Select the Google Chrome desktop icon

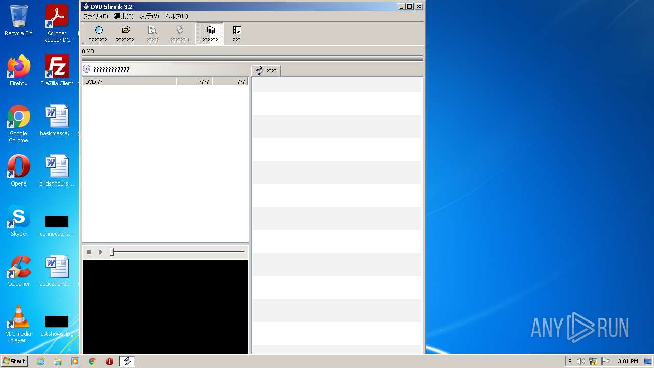[x=18, y=124]
